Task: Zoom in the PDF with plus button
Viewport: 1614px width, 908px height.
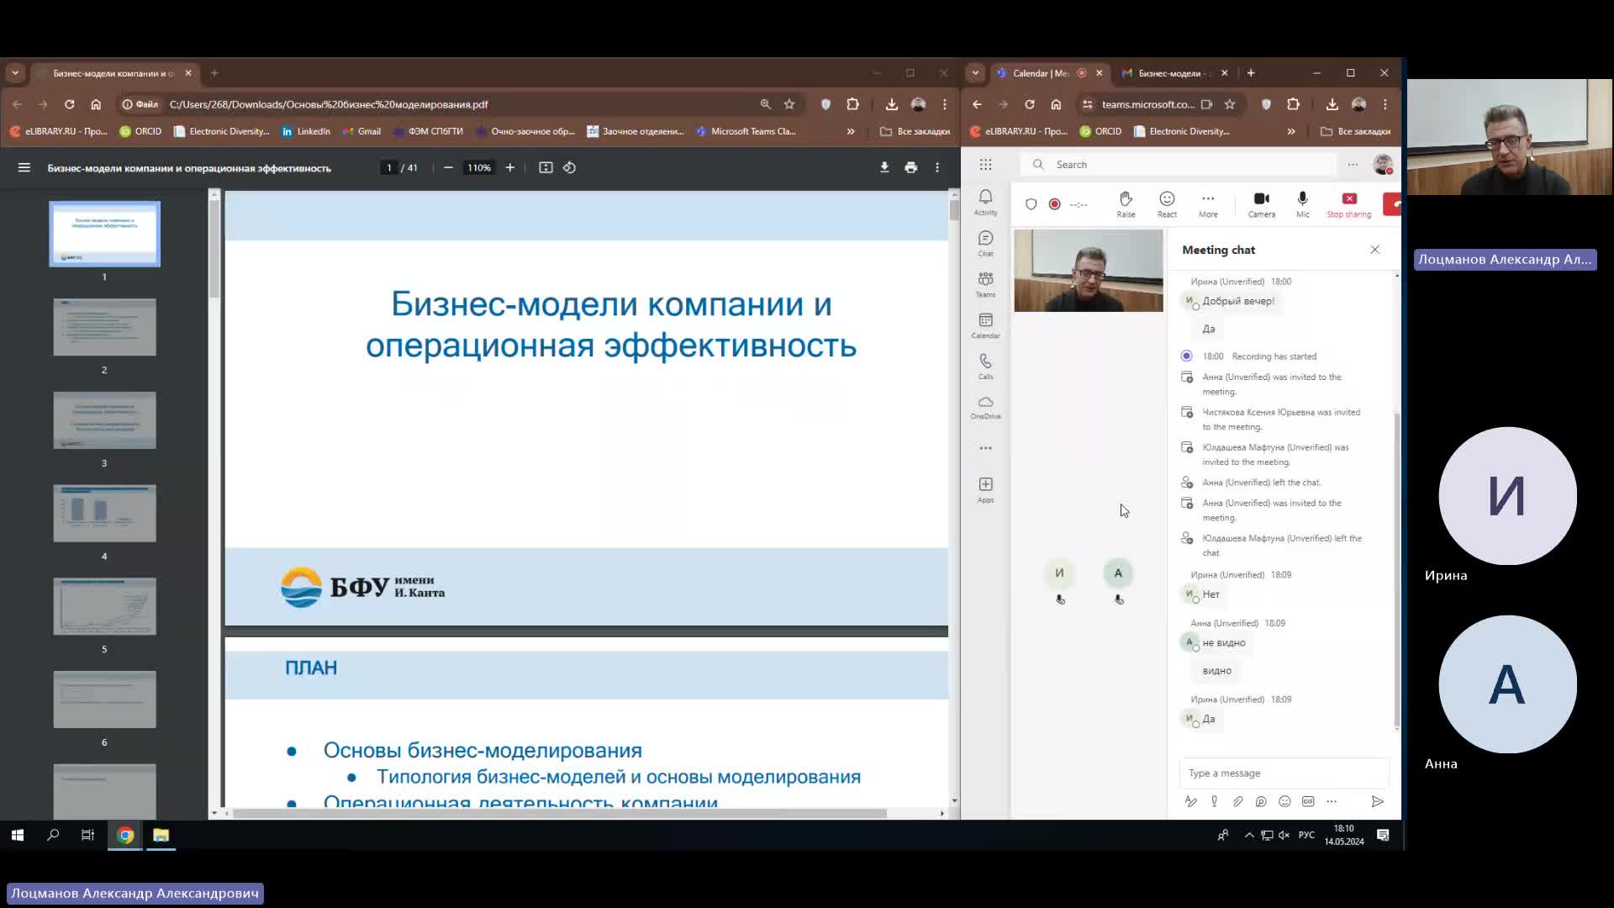Action: click(509, 167)
